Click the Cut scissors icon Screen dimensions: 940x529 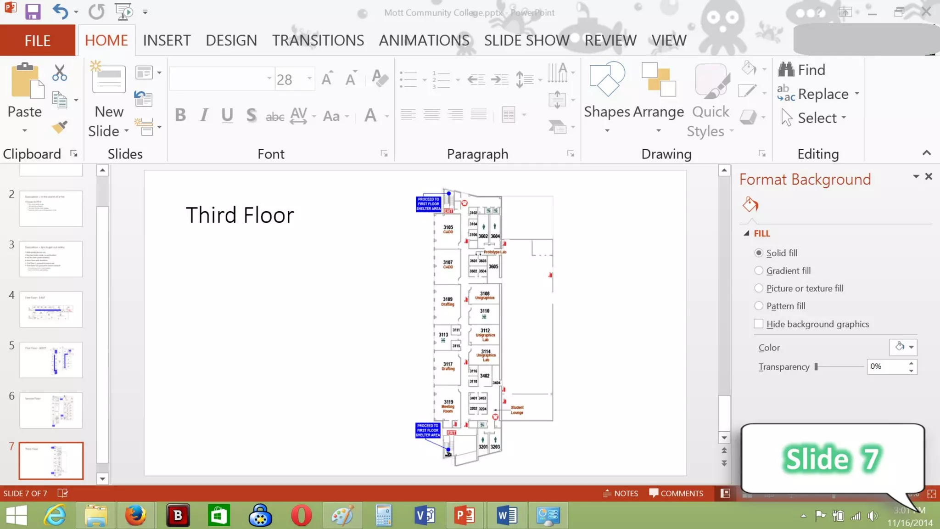(x=60, y=73)
